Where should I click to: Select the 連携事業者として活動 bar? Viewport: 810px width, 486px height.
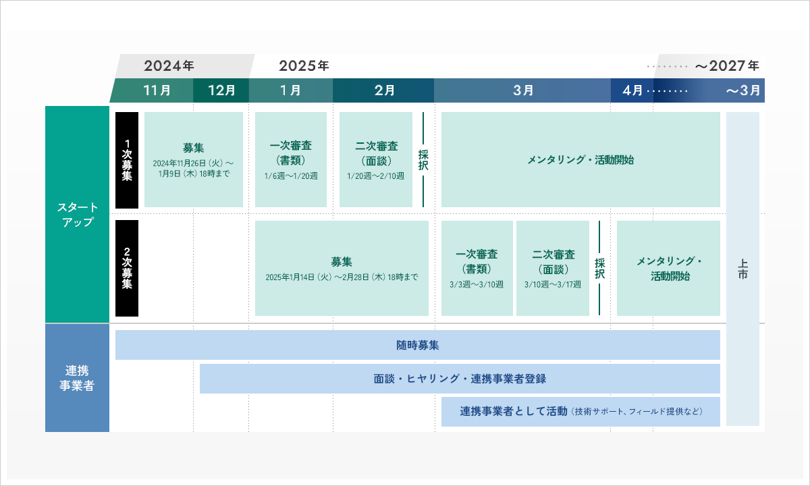[580, 412]
